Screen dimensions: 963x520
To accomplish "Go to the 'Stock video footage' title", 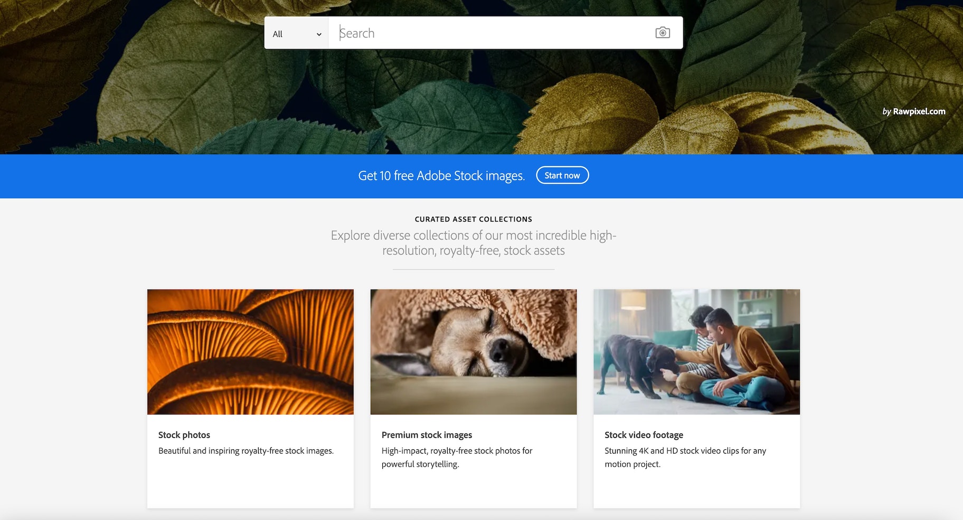I will tap(644, 435).
